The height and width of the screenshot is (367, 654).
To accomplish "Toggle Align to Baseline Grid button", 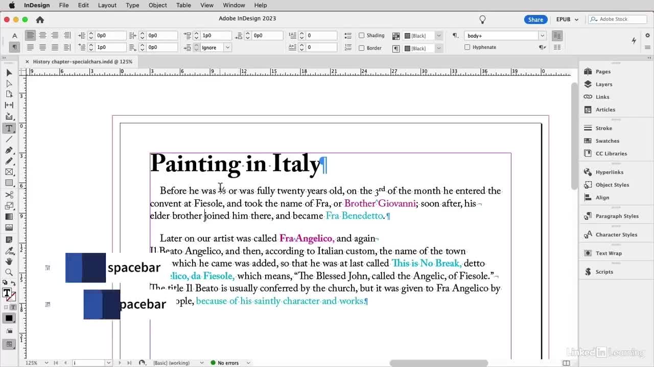I will (x=557, y=47).
